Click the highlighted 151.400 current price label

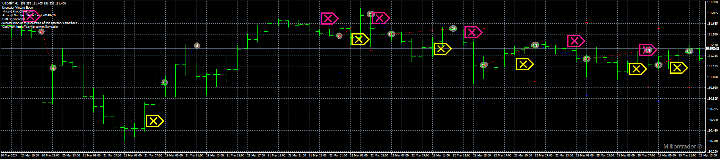712,49
